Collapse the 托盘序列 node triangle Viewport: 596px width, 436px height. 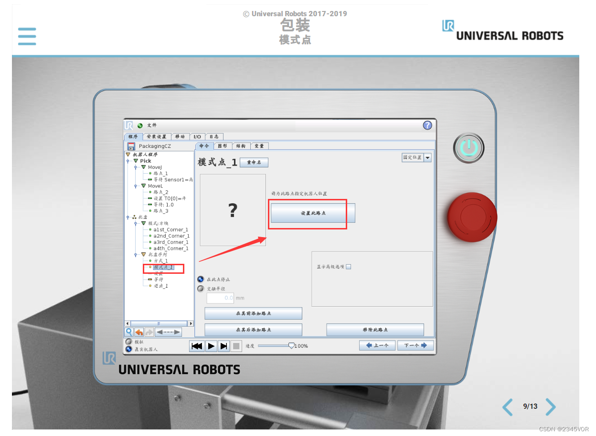pos(143,254)
